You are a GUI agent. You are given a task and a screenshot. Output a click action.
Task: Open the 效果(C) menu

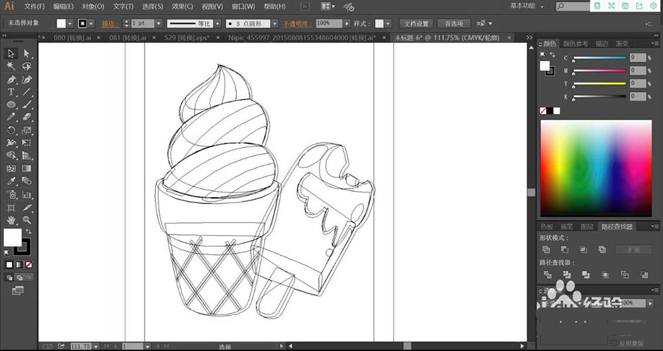pos(182,7)
